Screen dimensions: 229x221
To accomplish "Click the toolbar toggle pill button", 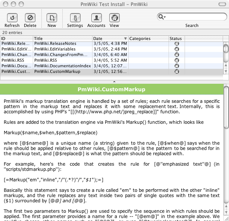I will [x=222, y=4].
